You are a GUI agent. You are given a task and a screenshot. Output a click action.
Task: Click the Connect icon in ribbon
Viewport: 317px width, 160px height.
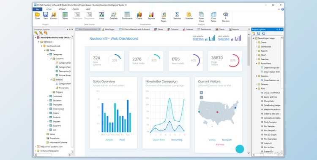54,16
